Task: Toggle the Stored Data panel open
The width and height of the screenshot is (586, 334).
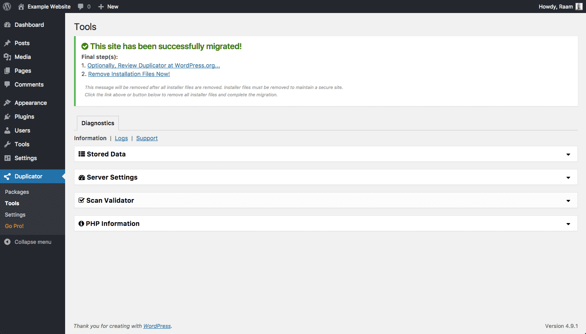Action: click(x=326, y=154)
